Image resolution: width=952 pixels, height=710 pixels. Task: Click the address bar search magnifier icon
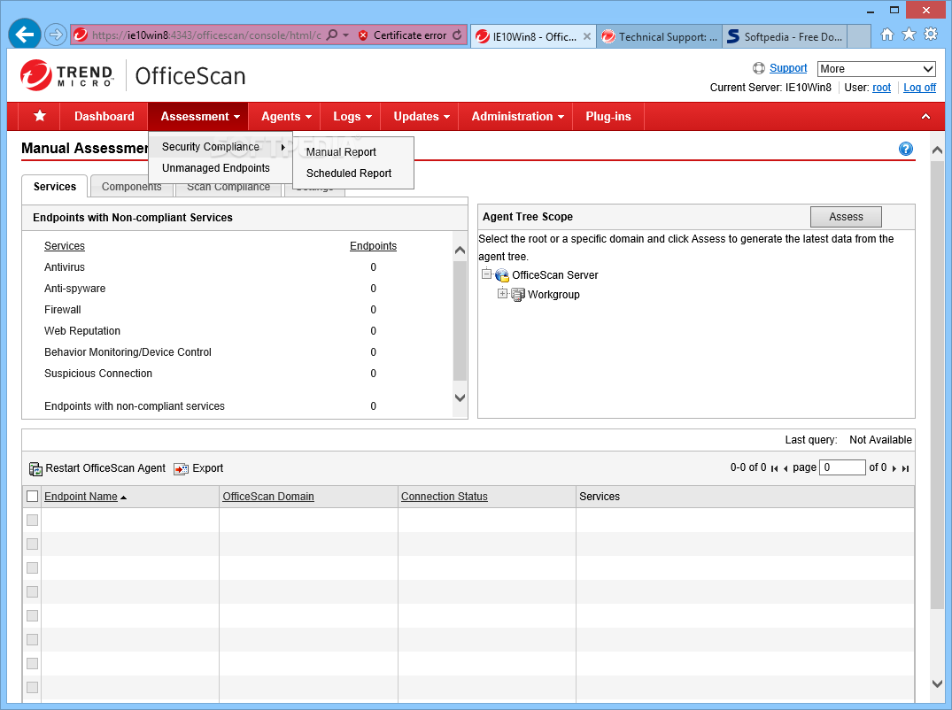point(331,35)
